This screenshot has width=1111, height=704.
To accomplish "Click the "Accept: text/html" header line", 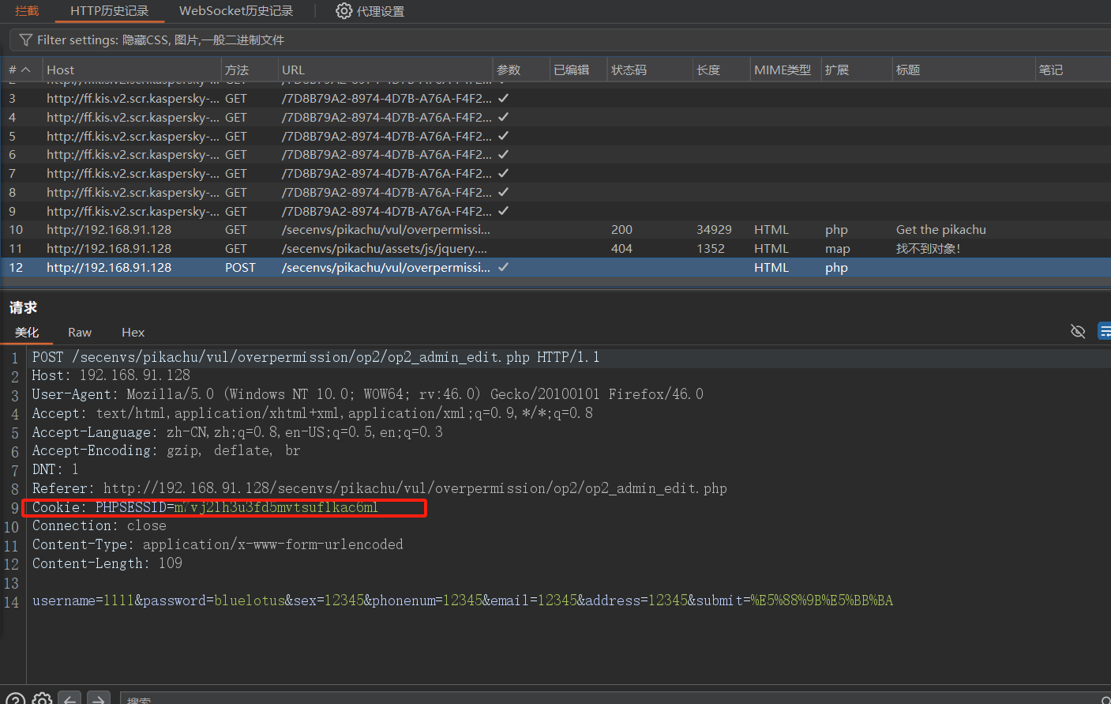I will pos(313,413).
